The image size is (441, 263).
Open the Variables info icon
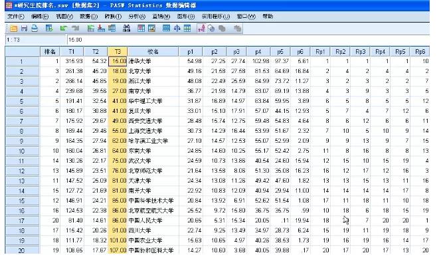click(x=112, y=29)
